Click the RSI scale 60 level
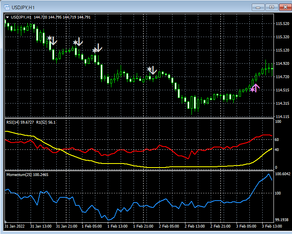 (x=277, y=140)
